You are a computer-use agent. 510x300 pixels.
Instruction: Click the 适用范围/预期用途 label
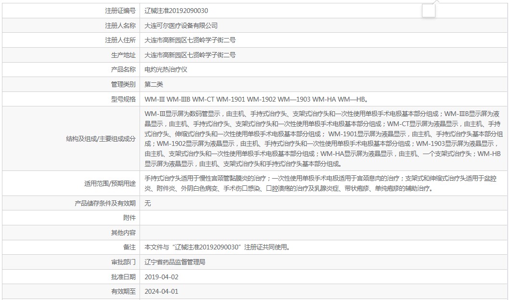pyautogui.click(x=110, y=183)
